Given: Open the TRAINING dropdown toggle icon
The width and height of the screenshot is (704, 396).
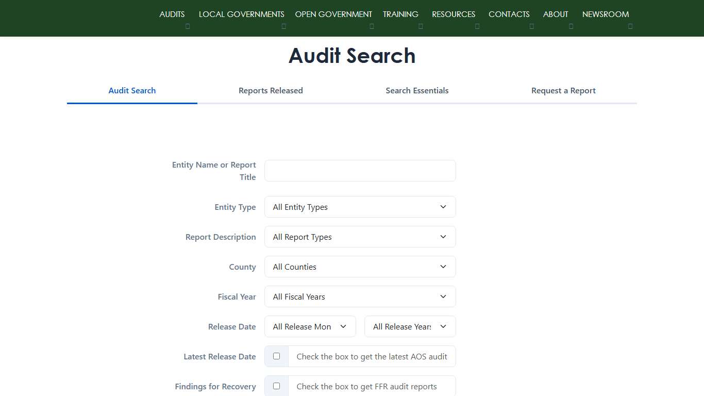Looking at the screenshot, I should (x=421, y=26).
